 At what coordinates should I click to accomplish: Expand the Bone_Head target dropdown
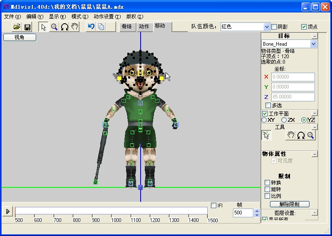314,44
